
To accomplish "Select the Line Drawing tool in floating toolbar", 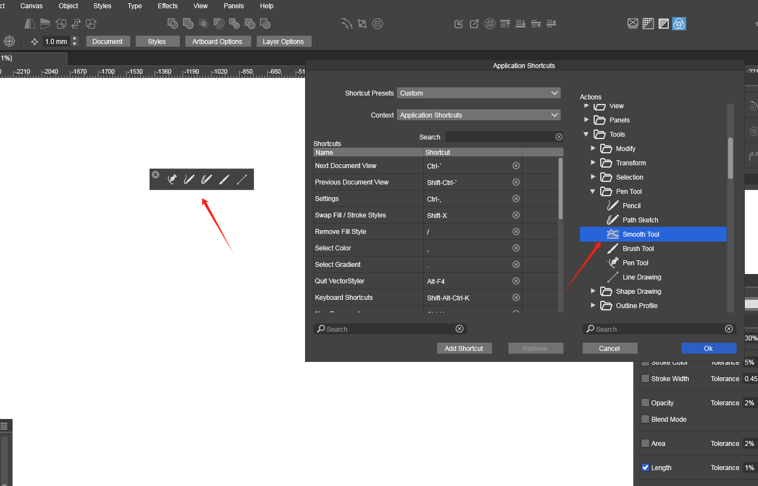I will pyautogui.click(x=242, y=180).
